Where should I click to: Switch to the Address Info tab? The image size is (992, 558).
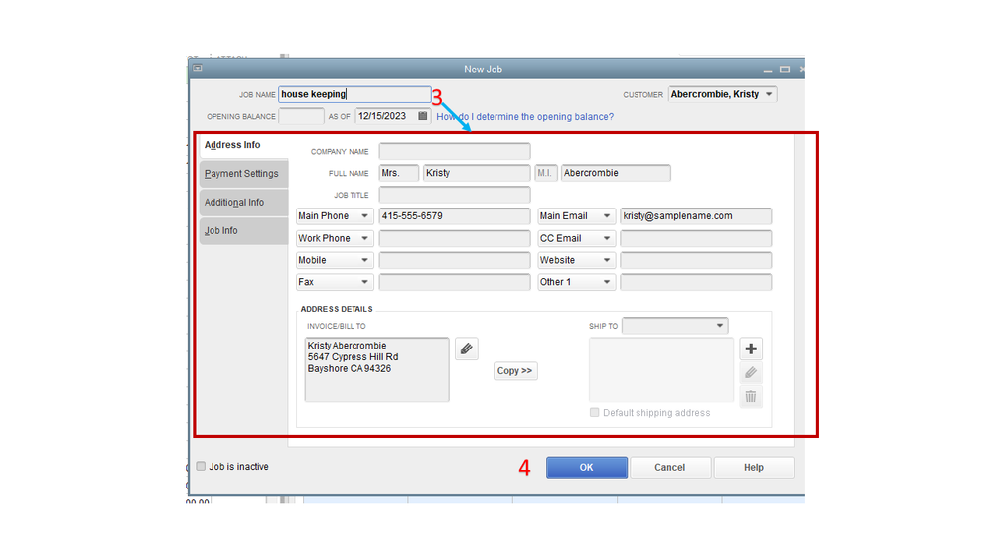[243, 145]
